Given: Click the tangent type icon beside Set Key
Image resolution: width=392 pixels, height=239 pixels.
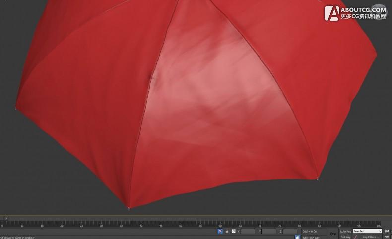Looking at the screenshot, I should point(356,237).
